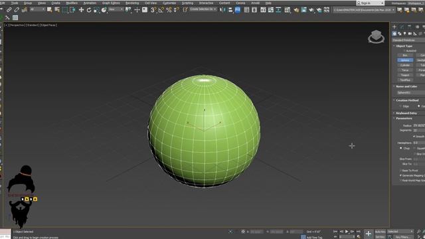Select the Link tool in main toolbar

9,10
